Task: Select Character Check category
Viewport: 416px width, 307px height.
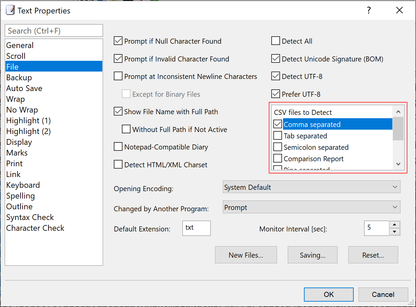Action: coord(54,228)
